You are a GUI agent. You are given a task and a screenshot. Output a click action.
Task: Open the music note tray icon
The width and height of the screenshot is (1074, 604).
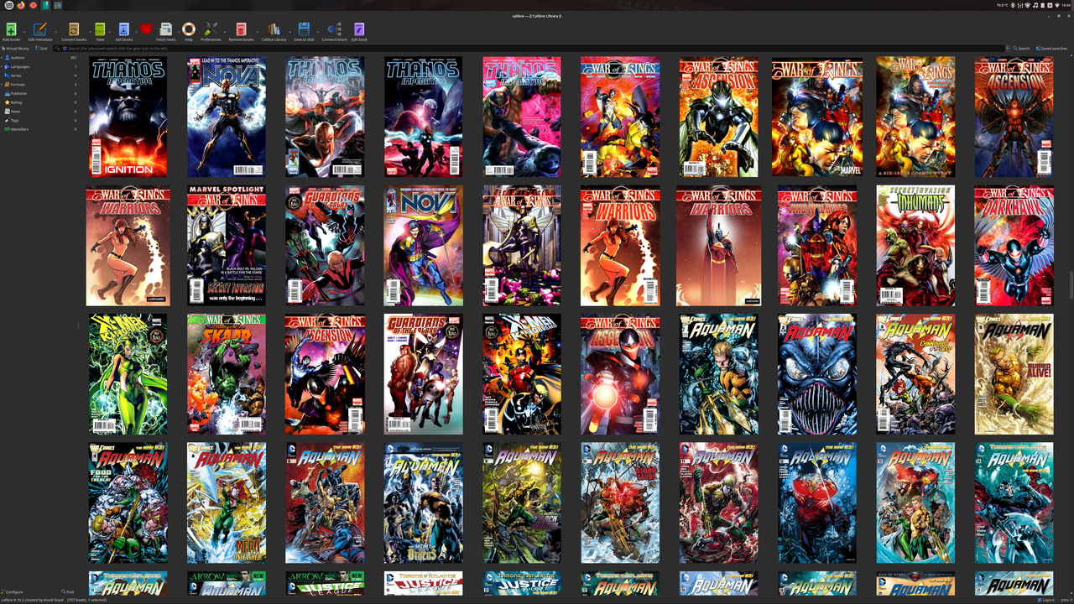point(1035,5)
